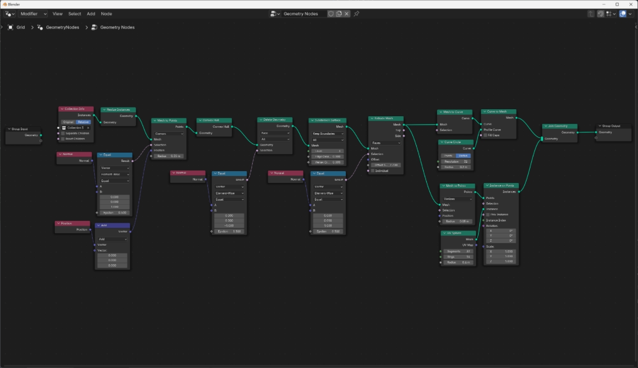Toggle the pin node tree icon

(x=356, y=14)
